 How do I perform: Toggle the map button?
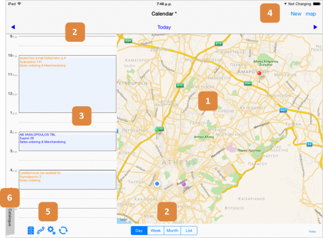(x=311, y=14)
